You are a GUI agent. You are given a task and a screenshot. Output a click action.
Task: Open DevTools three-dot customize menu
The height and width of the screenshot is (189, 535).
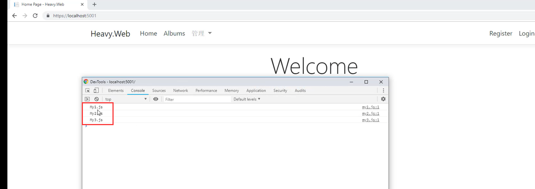[x=383, y=90]
